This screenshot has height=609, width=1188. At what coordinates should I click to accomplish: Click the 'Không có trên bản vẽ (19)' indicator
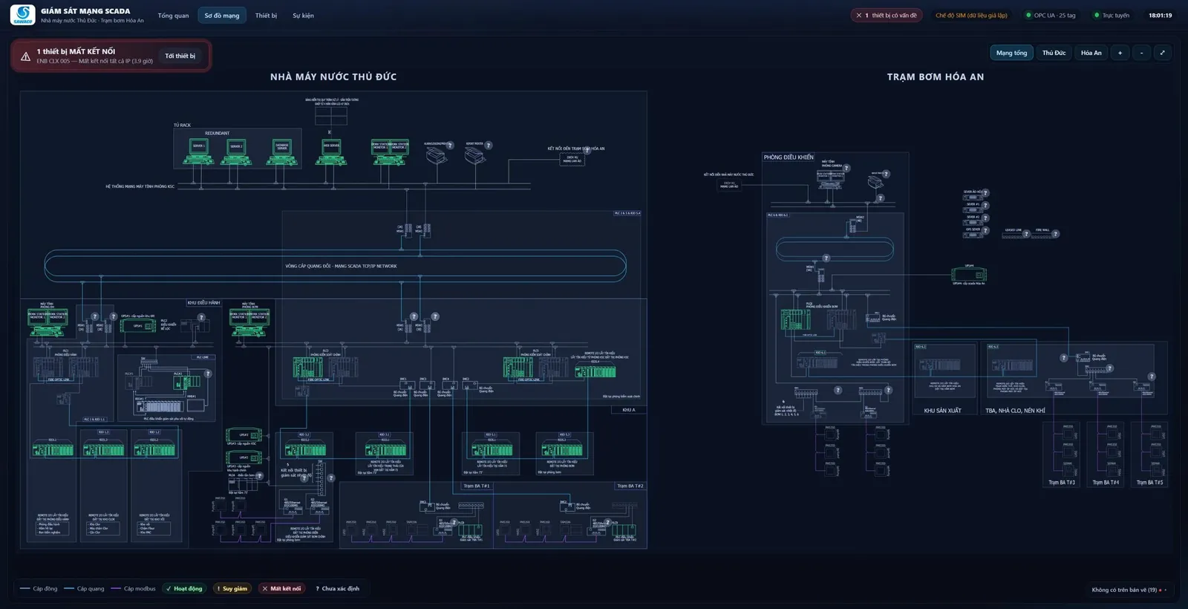coord(1129,590)
